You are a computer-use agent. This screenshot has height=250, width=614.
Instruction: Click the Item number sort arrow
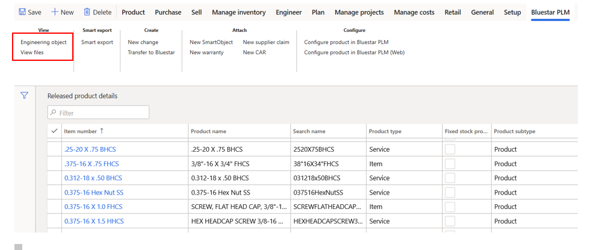pyautogui.click(x=102, y=131)
